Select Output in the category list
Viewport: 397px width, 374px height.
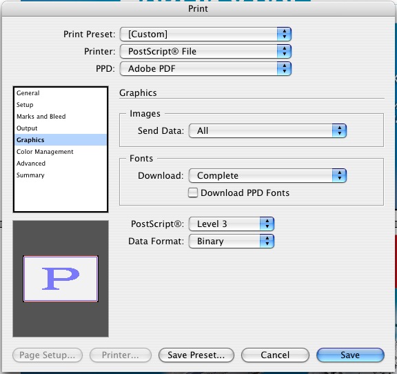coord(61,128)
